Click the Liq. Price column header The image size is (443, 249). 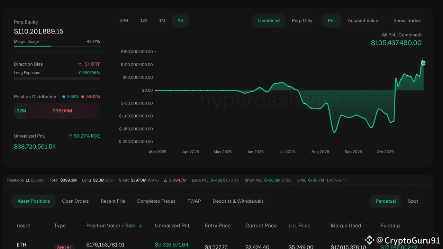click(x=299, y=225)
